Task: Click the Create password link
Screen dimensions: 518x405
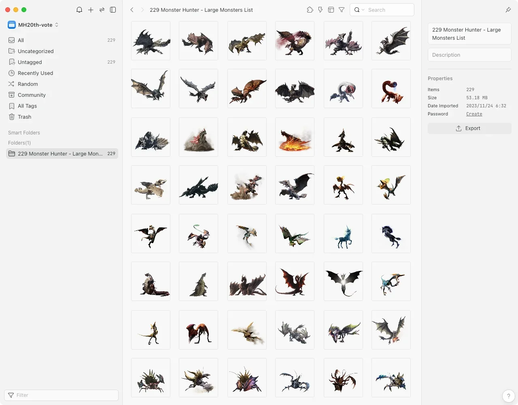Action: (x=474, y=114)
